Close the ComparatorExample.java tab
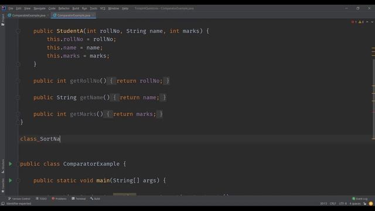The image size is (375, 211). tap(93, 15)
